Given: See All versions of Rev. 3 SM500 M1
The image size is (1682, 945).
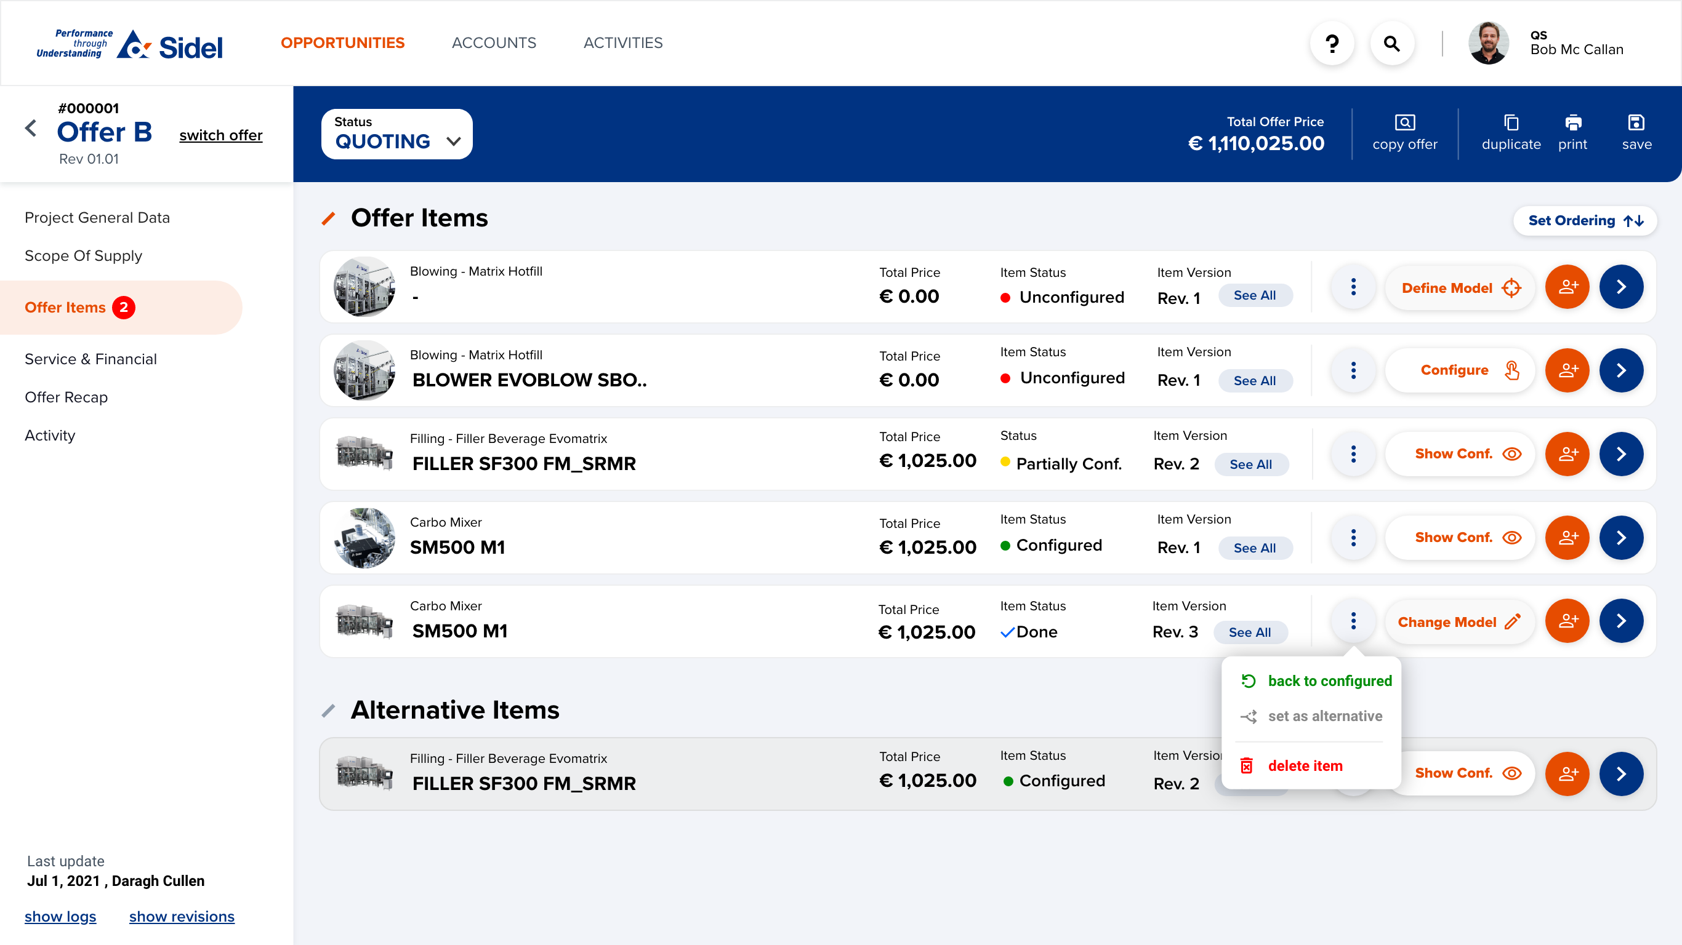Looking at the screenshot, I should coord(1250,632).
